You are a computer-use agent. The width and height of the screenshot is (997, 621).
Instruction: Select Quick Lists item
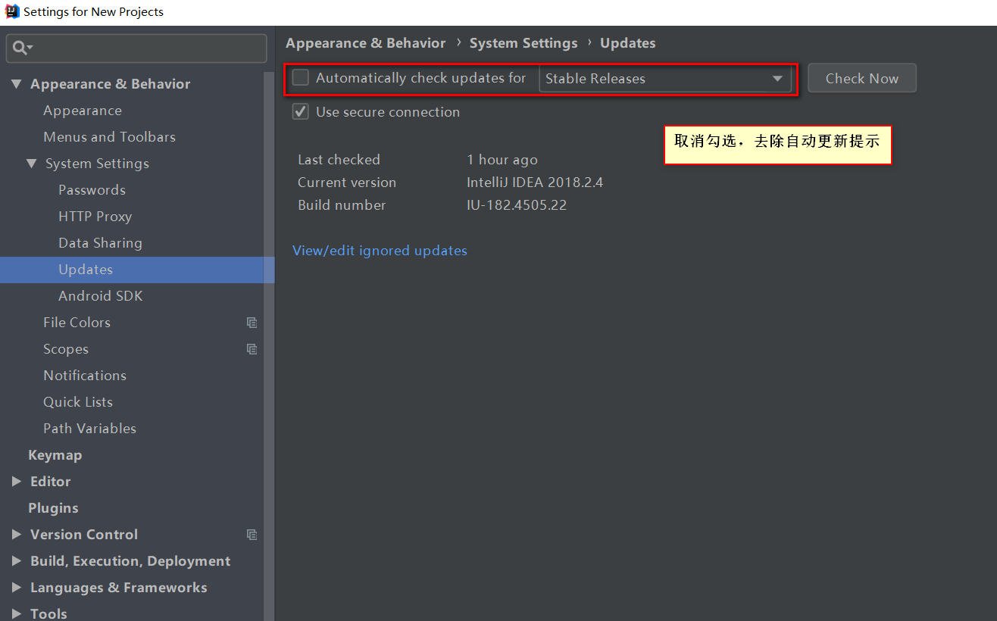point(78,402)
